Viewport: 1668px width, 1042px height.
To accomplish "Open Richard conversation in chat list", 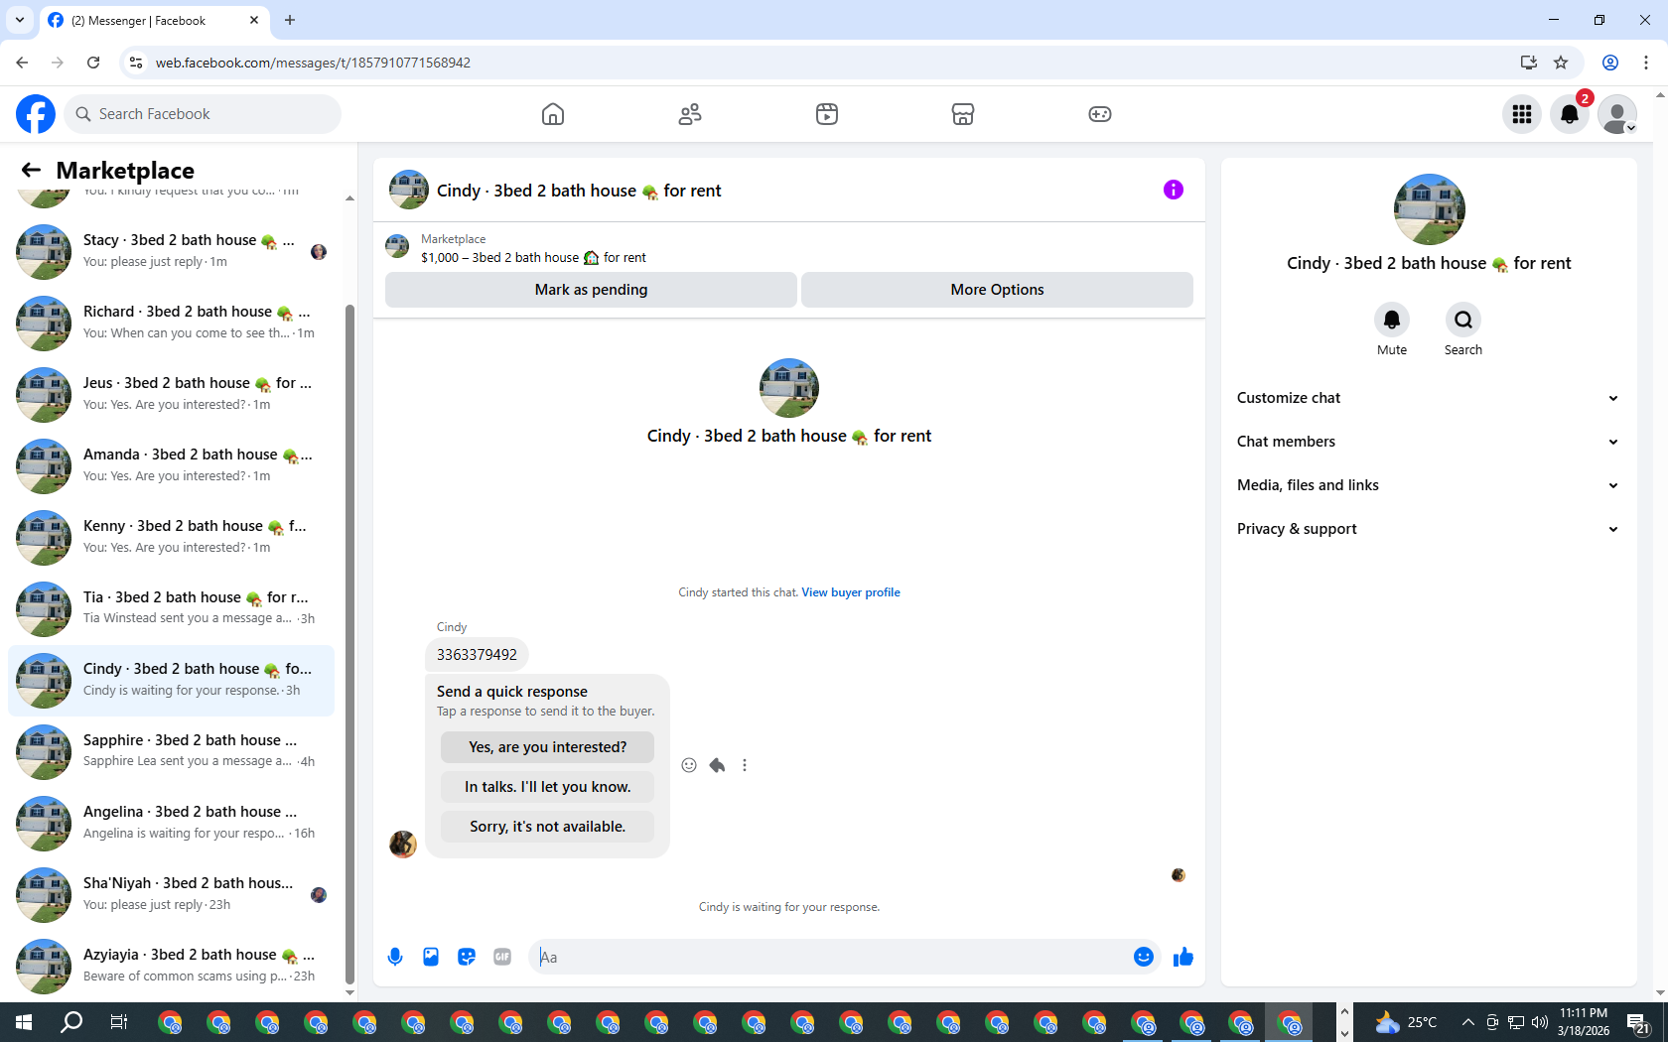I will click(x=172, y=324).
